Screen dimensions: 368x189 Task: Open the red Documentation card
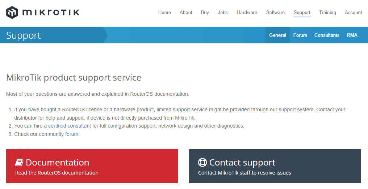click(x=92, y=166)
